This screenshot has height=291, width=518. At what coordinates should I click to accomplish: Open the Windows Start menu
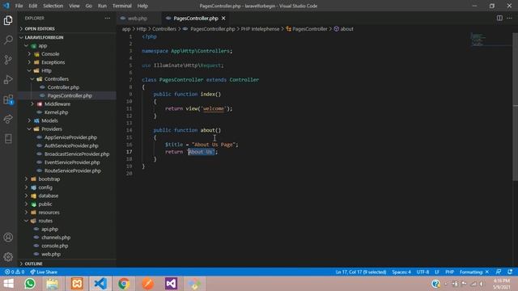click(8, 284)
